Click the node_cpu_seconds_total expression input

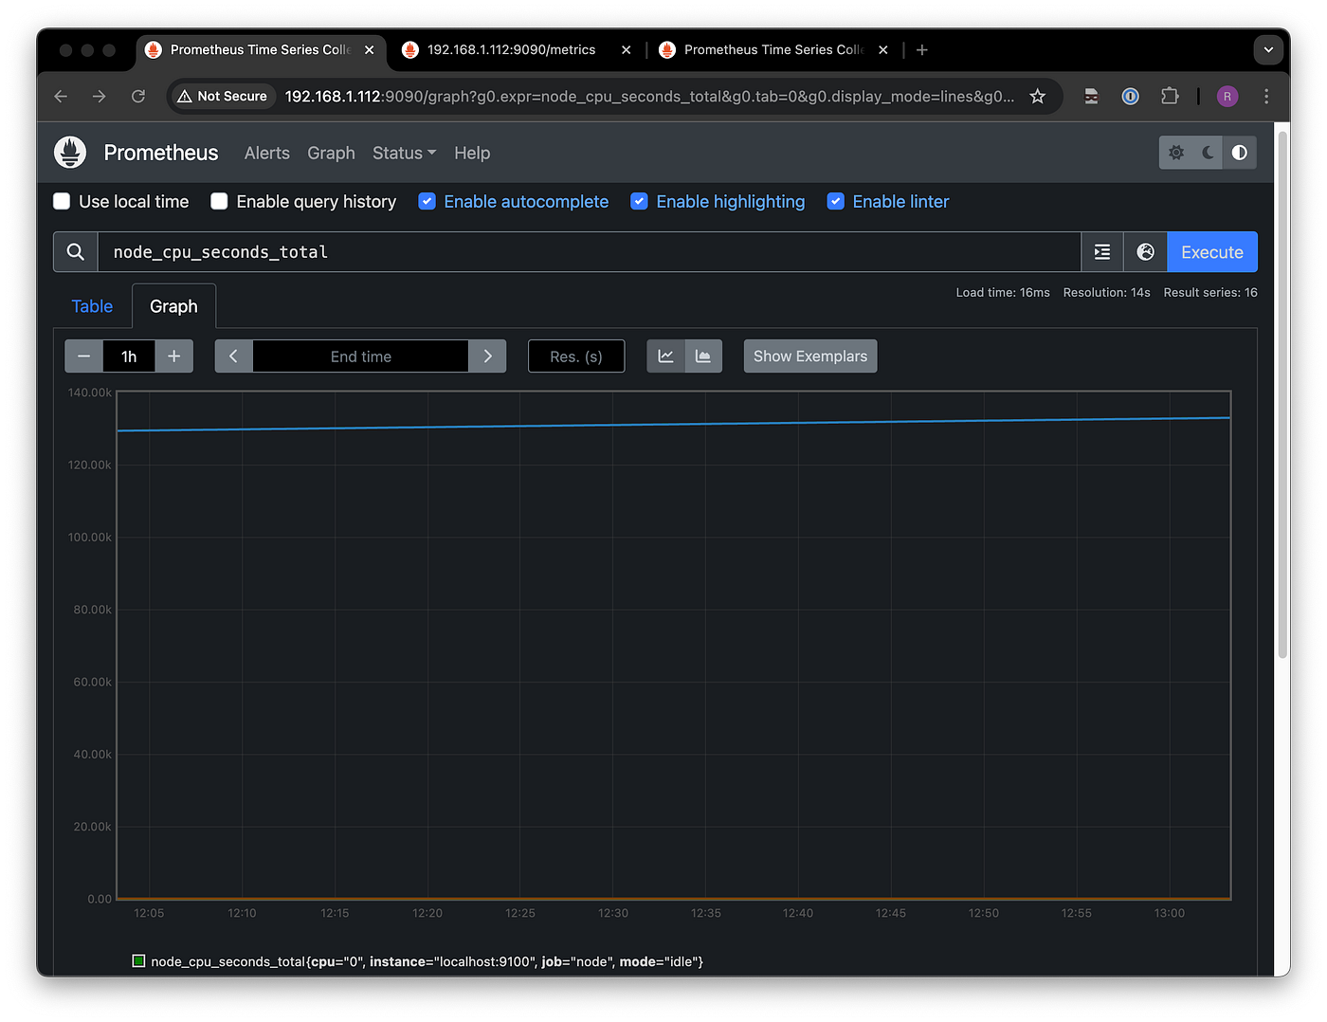coord(590,252)
